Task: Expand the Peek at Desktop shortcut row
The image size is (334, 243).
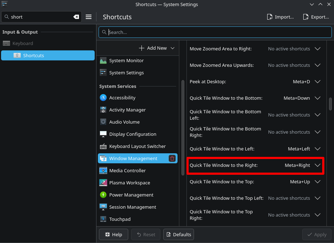Action: [317, 81]
